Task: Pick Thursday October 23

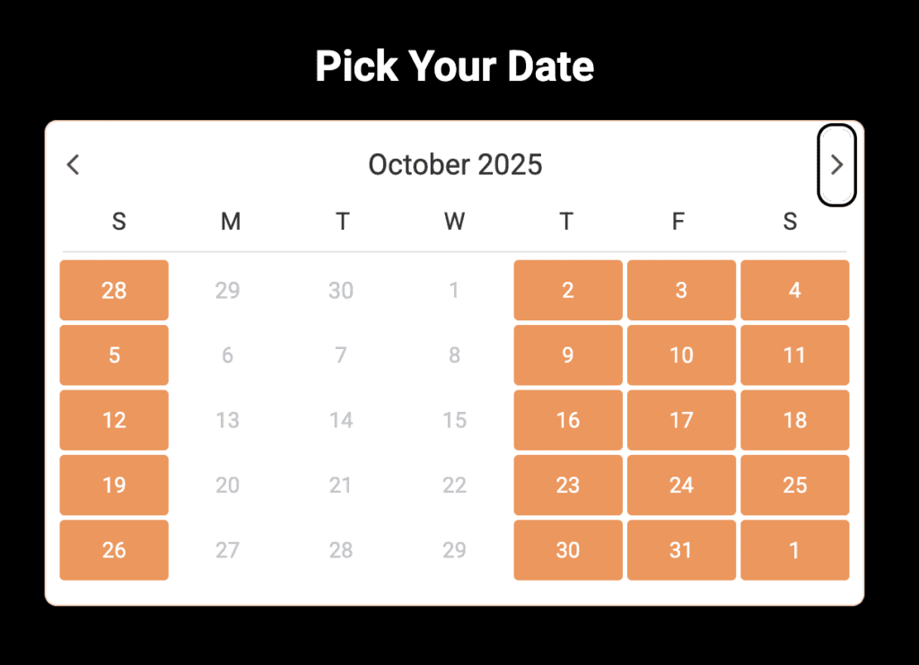Action: point(568,486)
